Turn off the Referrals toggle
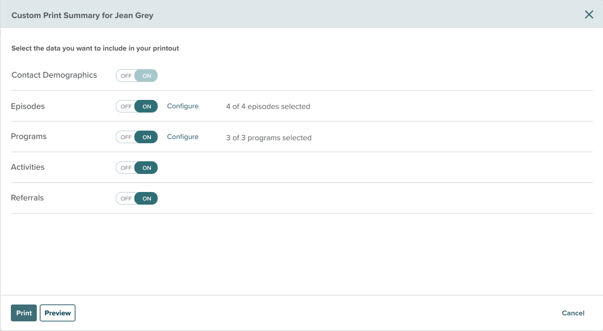 tap(136, 199)
